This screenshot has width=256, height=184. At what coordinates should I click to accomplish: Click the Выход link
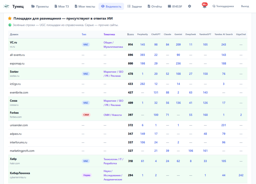click(x=245, y=6)
